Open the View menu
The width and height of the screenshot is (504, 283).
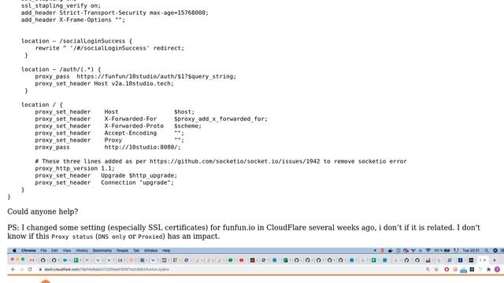[67, 251]
